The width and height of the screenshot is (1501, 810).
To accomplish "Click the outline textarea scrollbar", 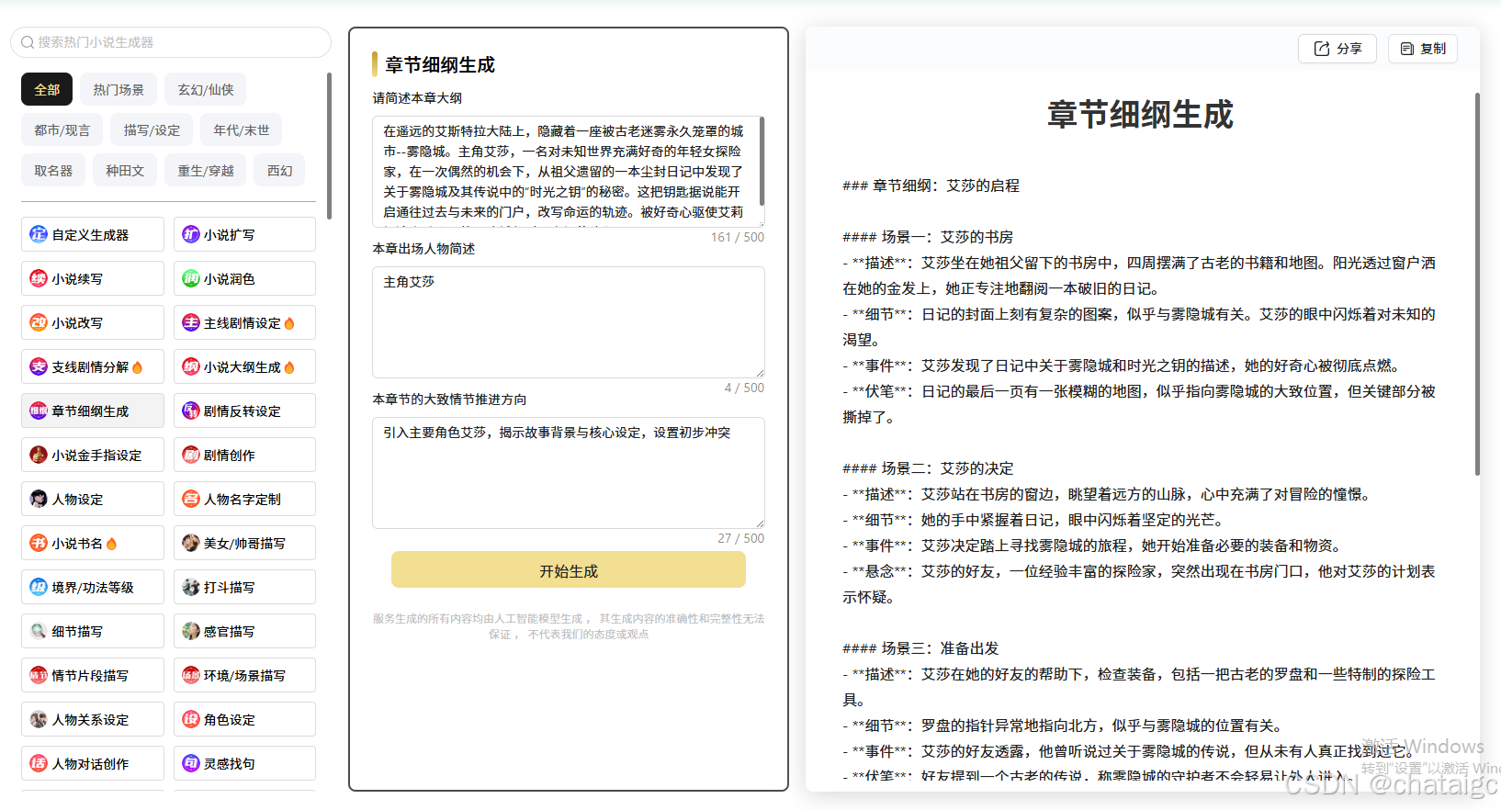I will point(762,162).
